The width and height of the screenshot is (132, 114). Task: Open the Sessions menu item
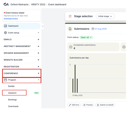(x=12, y=93)
